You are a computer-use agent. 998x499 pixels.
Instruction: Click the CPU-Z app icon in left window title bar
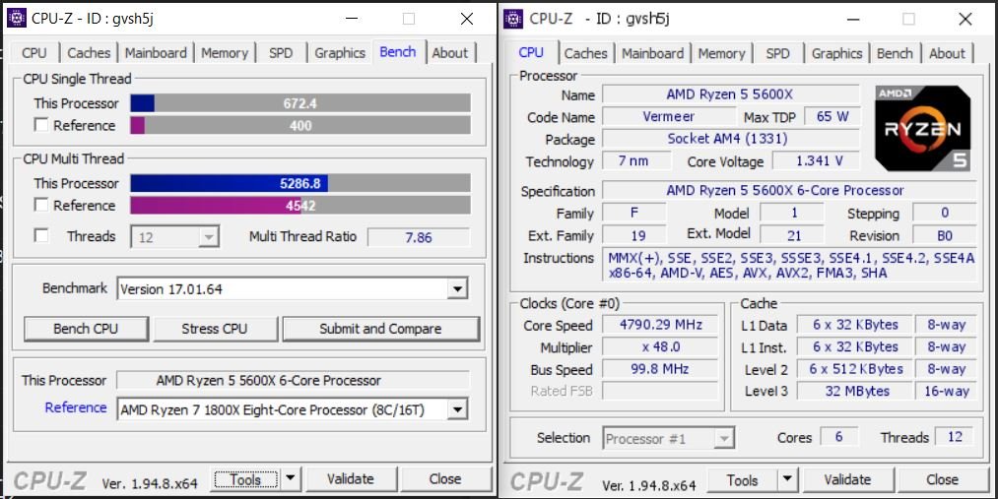(16, 18)
